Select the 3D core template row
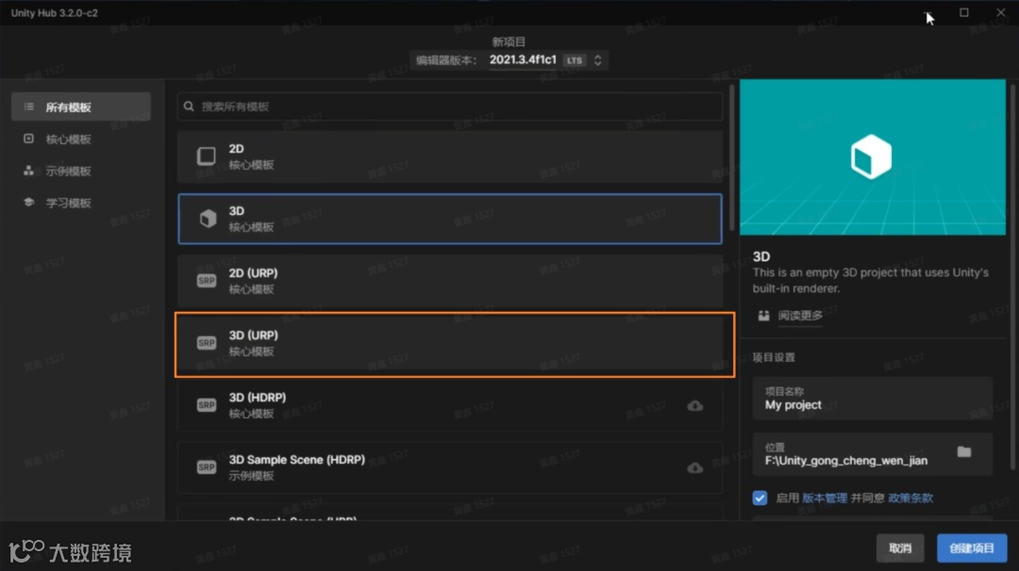The height and width of the screenshot is (571, 1019). coord(450,219)
